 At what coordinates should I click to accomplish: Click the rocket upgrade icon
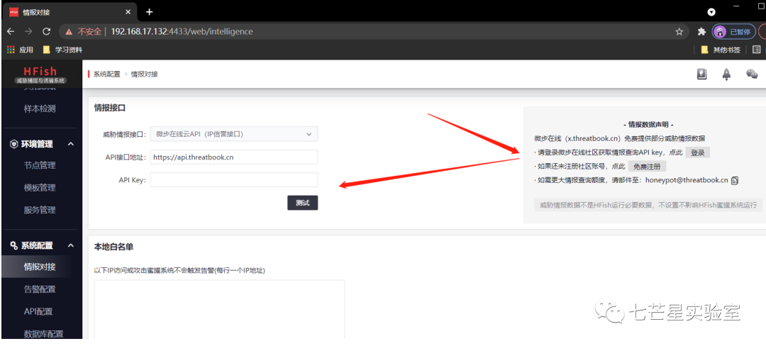click(727, 74)
